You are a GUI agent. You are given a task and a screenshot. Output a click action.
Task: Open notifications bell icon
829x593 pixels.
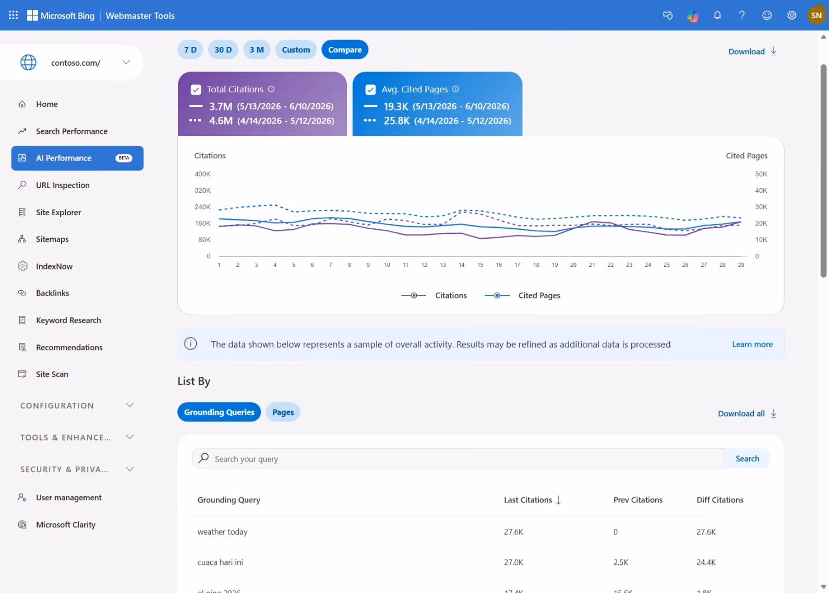point(717,15)
